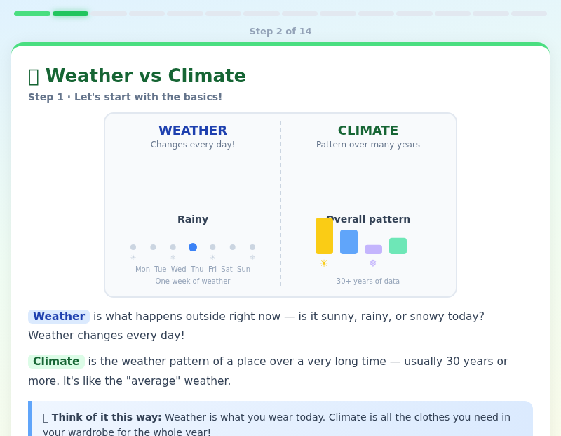Click the green bar in the climate chart
The width and height of the screenshot is (561, 436).
(x=398, y=246)
